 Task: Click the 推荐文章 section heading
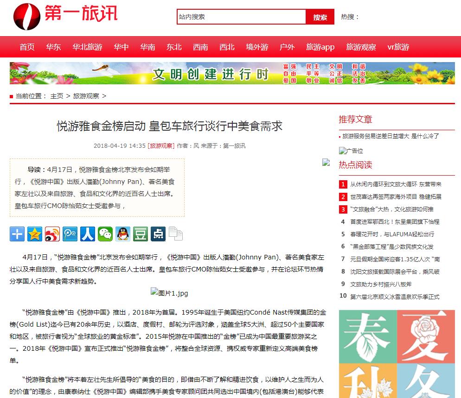click(355, 119)
